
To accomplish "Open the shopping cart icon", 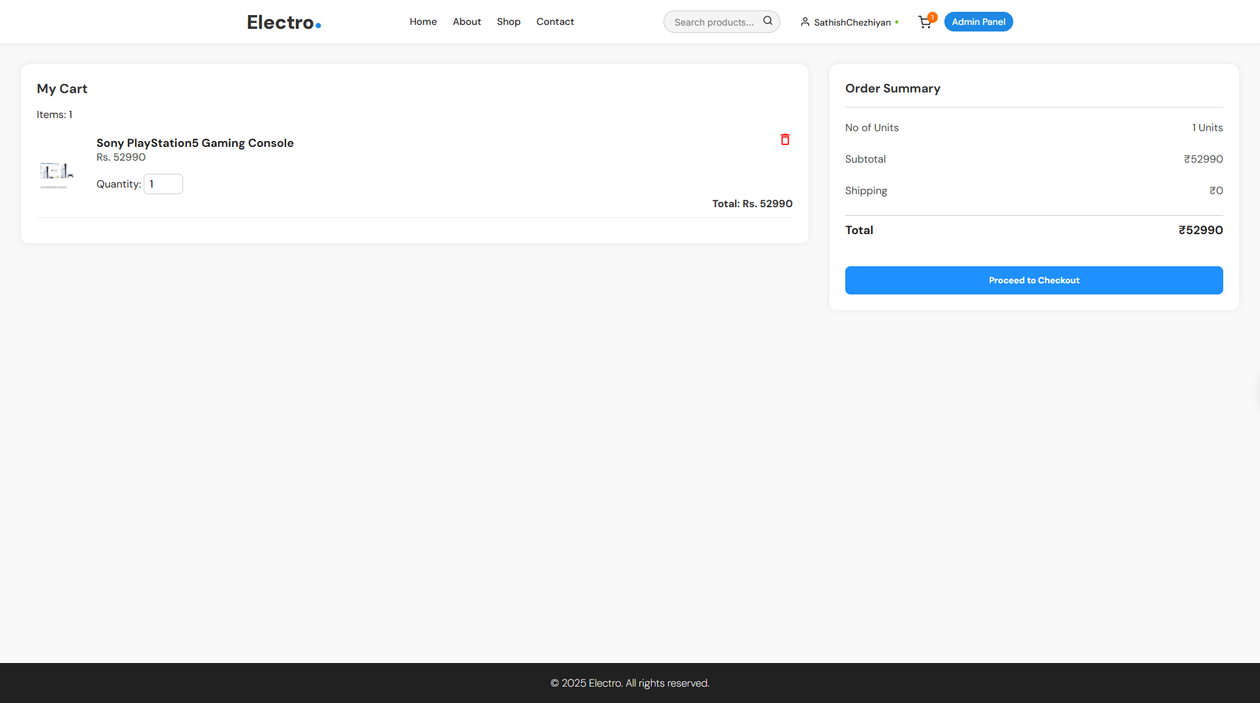I will (x=924, y=23).
